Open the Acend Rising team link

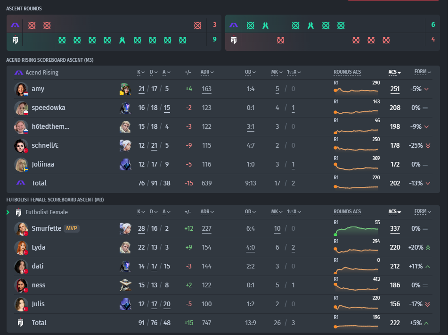pyautogui.click(x=42, y=73)
